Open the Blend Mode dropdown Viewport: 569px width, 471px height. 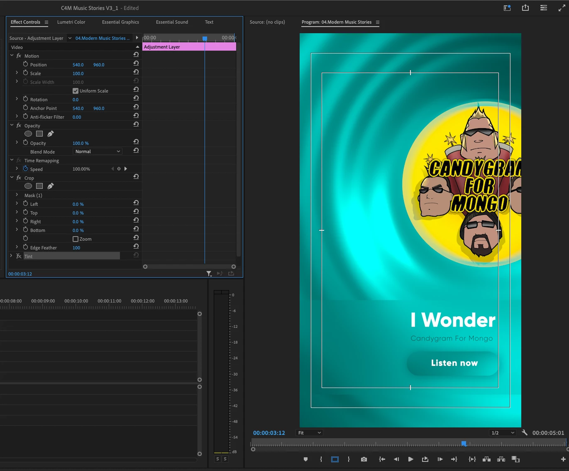[98, 151]
